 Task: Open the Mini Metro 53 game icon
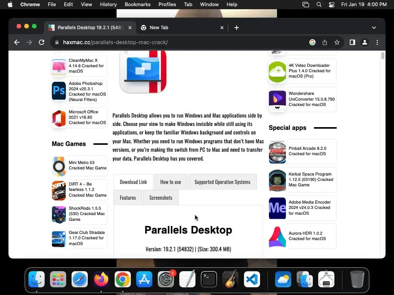click(59, 166)
